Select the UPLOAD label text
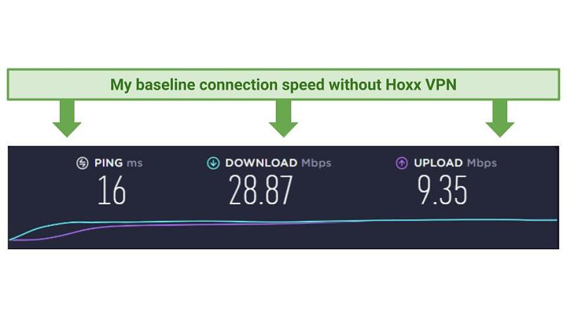This screenshot has height=319, width=567. click(438, 163)
